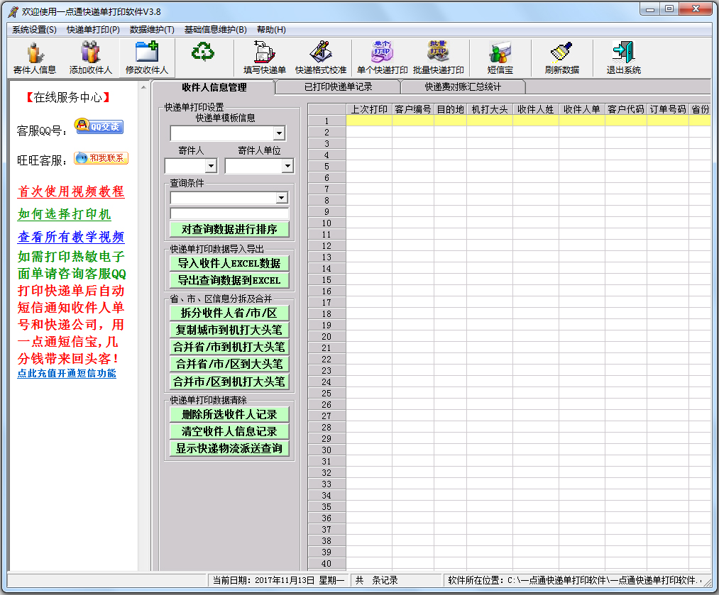This screenshot has height=595, width=719.
Task: Click left panel scroll up arrow
Action: [x=143, y=87]
